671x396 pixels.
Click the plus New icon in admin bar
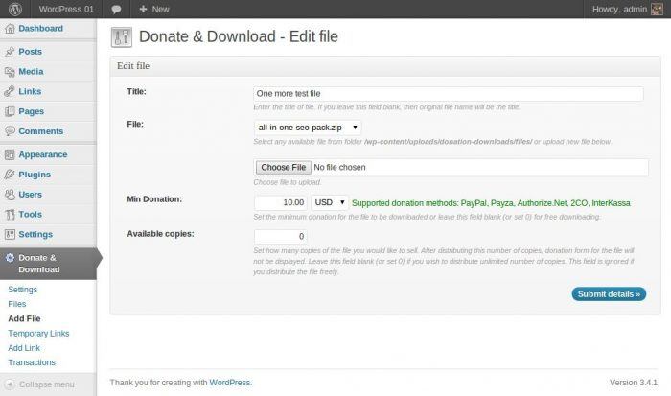pos(143,9)
